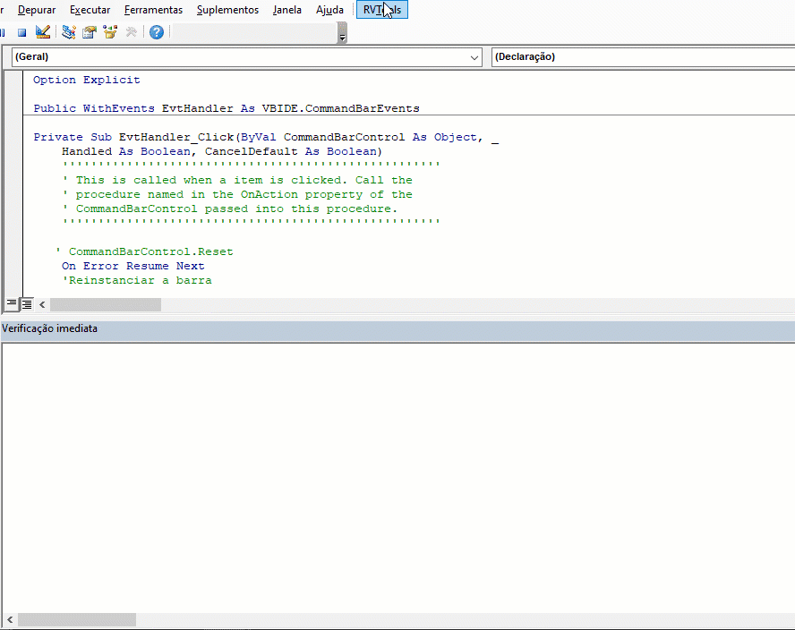Viewport: 795px width, 630px height.
Task: Click the Help icon on the toolbar
Action: [x=155, y=31]
